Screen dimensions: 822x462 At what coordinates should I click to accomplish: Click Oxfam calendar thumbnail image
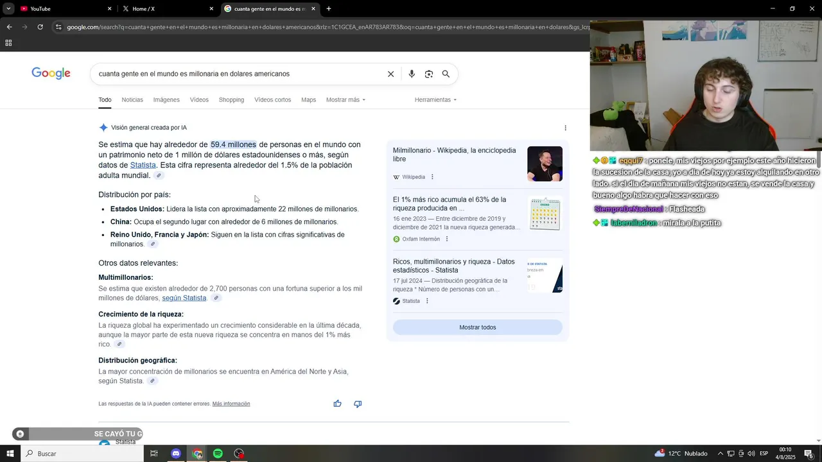(x=545, y=214)
